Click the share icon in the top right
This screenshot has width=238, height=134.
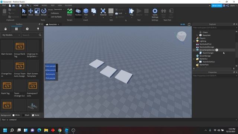pyautogui.click(x=227, y=6)
